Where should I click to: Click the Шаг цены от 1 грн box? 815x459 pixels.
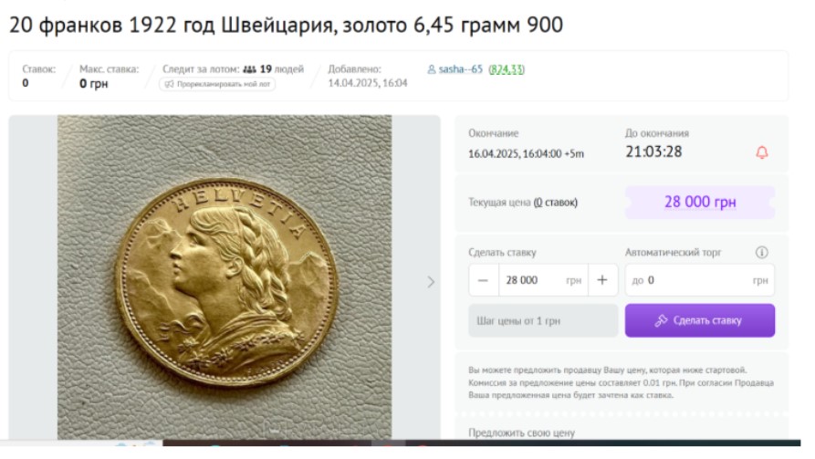pos(543,320)
